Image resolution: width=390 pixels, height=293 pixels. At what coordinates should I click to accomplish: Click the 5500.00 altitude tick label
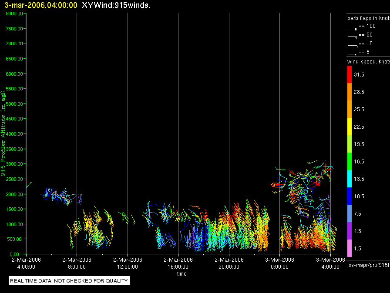click(x=14, y=89)
